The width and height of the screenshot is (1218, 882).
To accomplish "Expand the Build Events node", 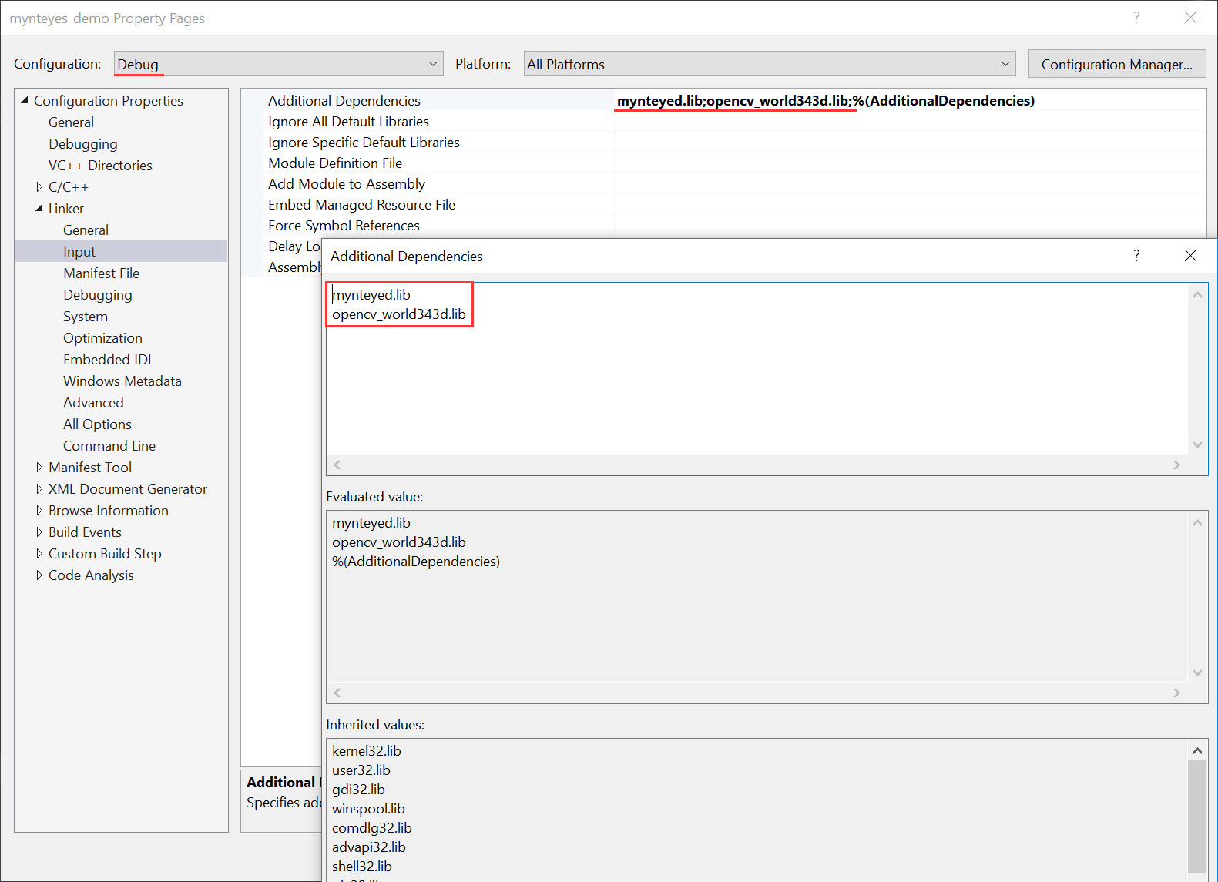I will [x=39, y=532].
